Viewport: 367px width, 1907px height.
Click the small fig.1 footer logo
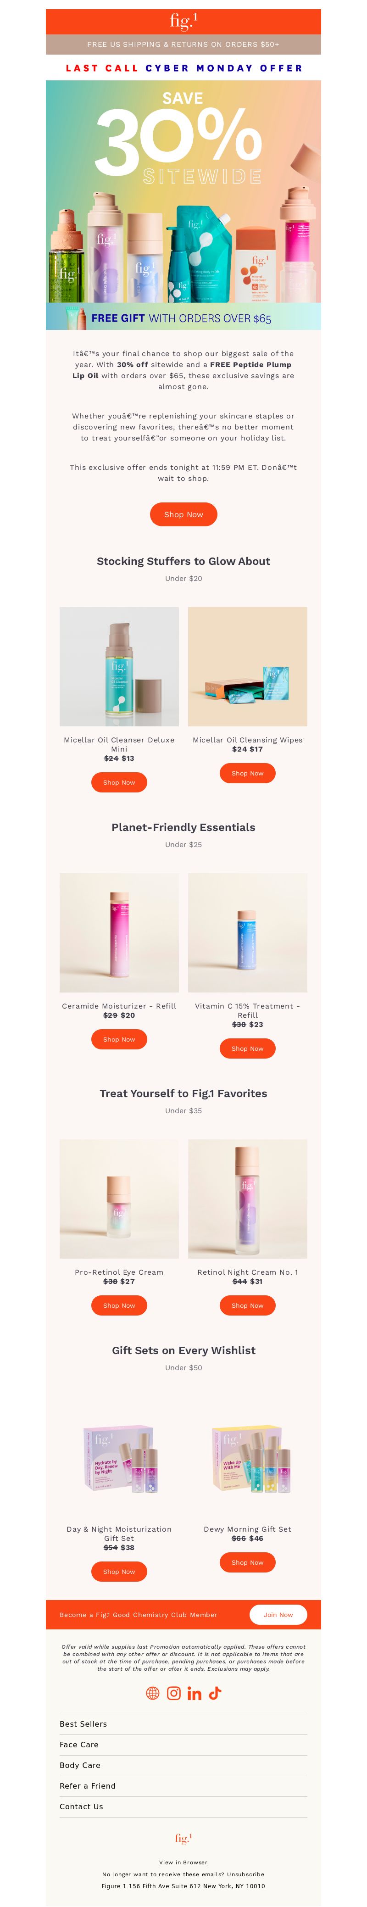pos(183,1838)
